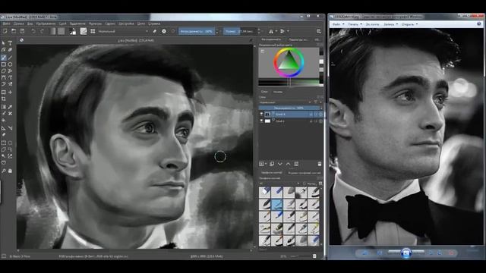Toggle vertical mirror painting mode

tap(282, 31)
